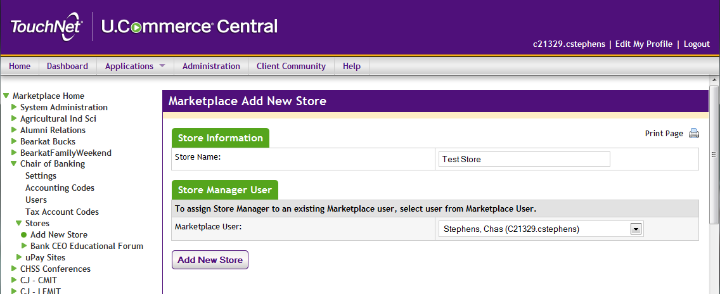
Task: Select Add New Store in the tree
Action: 59,234
